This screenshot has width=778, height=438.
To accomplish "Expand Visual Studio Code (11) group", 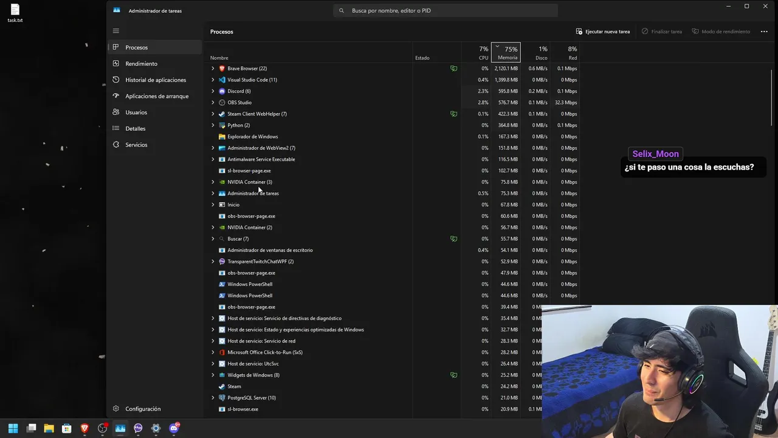I will coord(213,80).
